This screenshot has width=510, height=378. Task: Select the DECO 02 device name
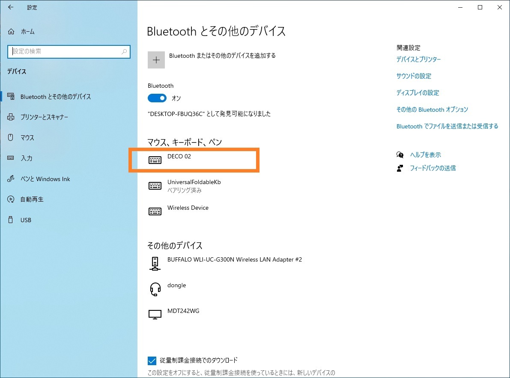(x=179, y=156)
